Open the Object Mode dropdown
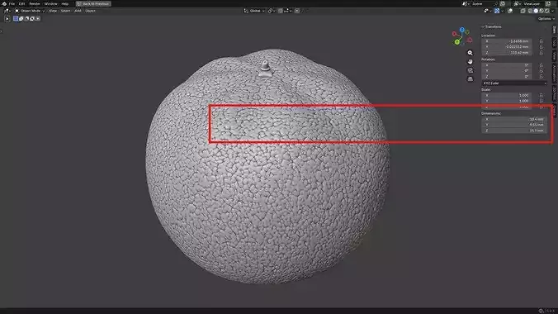 pos(30,11)
